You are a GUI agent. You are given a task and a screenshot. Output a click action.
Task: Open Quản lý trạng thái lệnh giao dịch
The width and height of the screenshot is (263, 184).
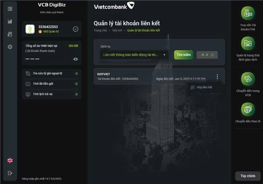click(x=248, y=49)
